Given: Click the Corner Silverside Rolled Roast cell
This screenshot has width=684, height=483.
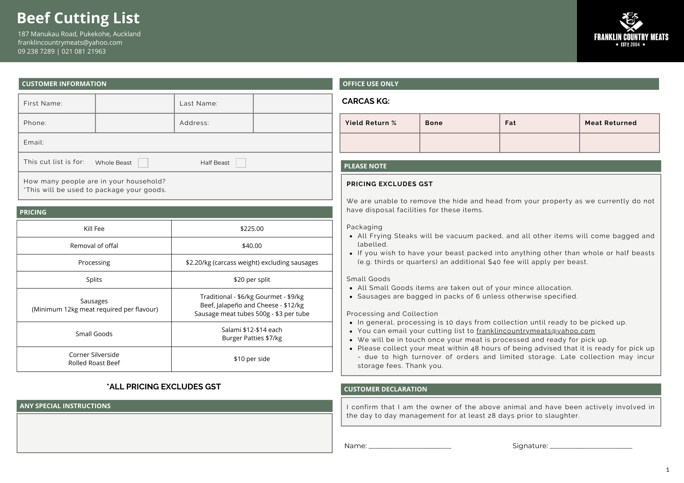Looking at the screenshot, I should (94, 359).
